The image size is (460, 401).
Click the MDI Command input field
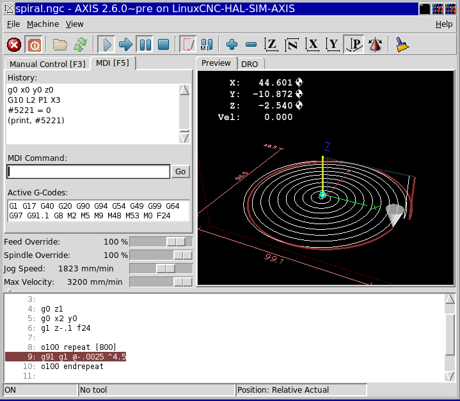click(88, 172)
